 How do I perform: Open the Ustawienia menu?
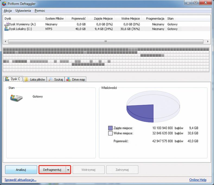pos(23,11)
